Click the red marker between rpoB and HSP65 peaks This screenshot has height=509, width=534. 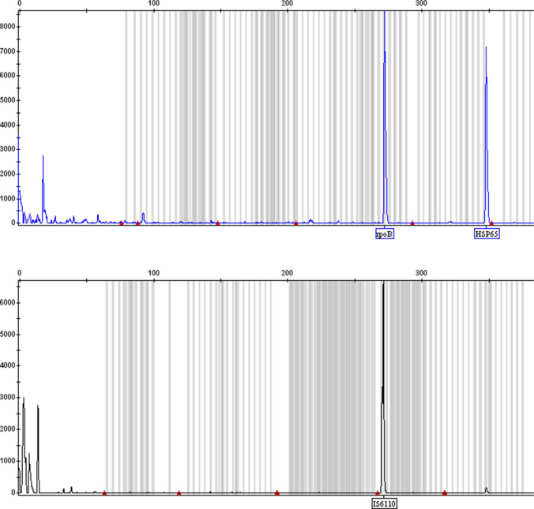(x=412, y=223)
